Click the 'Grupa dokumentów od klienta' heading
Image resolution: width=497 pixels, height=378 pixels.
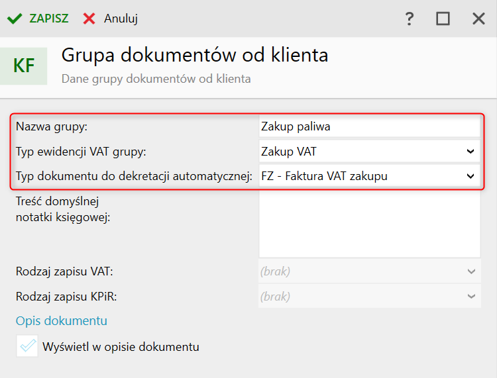(194, 55)
